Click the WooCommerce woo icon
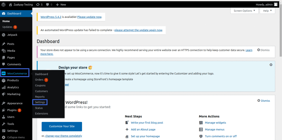 (x=4, y=73)
